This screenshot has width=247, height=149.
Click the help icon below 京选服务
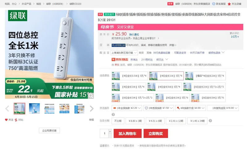coord(113,114)
